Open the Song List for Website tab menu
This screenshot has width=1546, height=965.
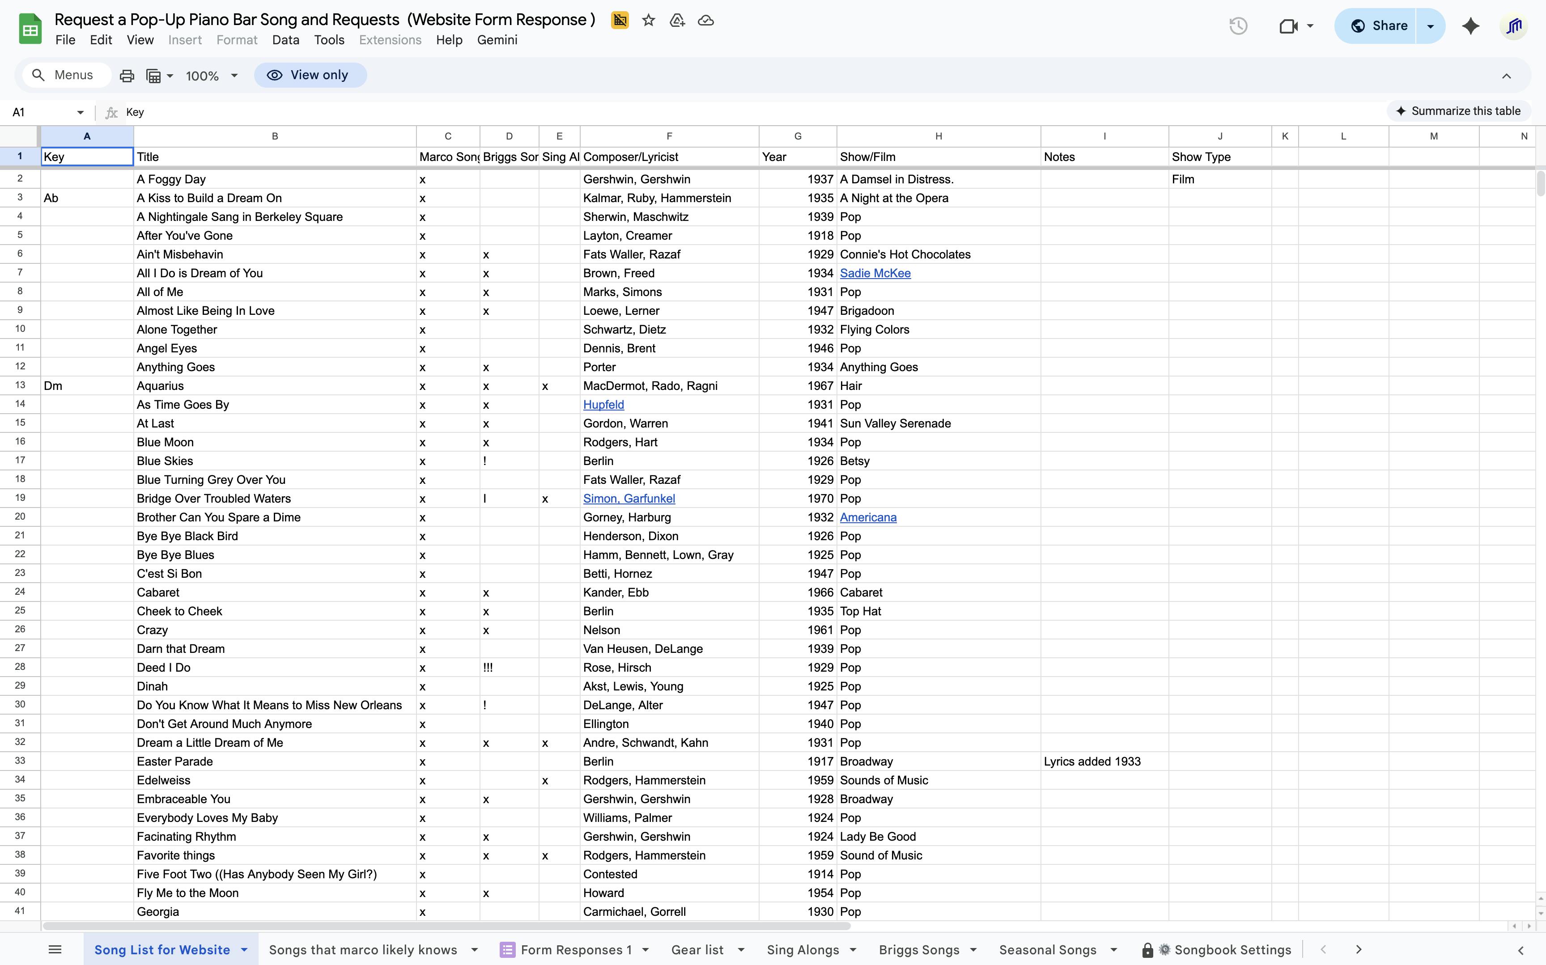245,950
